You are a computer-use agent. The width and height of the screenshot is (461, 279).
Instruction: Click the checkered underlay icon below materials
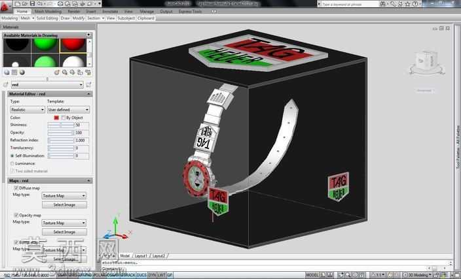point(14,72)
